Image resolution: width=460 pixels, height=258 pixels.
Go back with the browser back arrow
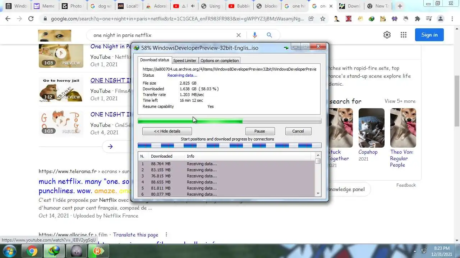coord(8,19)
